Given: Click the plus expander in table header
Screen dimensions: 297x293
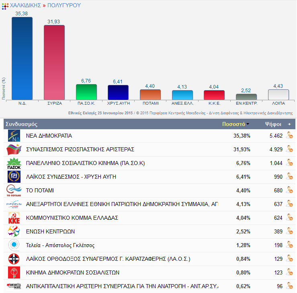Looking at the screenshot, I should pos(289,124).
